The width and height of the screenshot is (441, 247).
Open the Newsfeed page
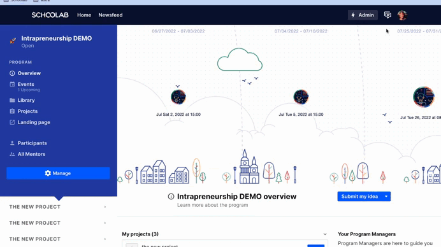coord(110,15)
